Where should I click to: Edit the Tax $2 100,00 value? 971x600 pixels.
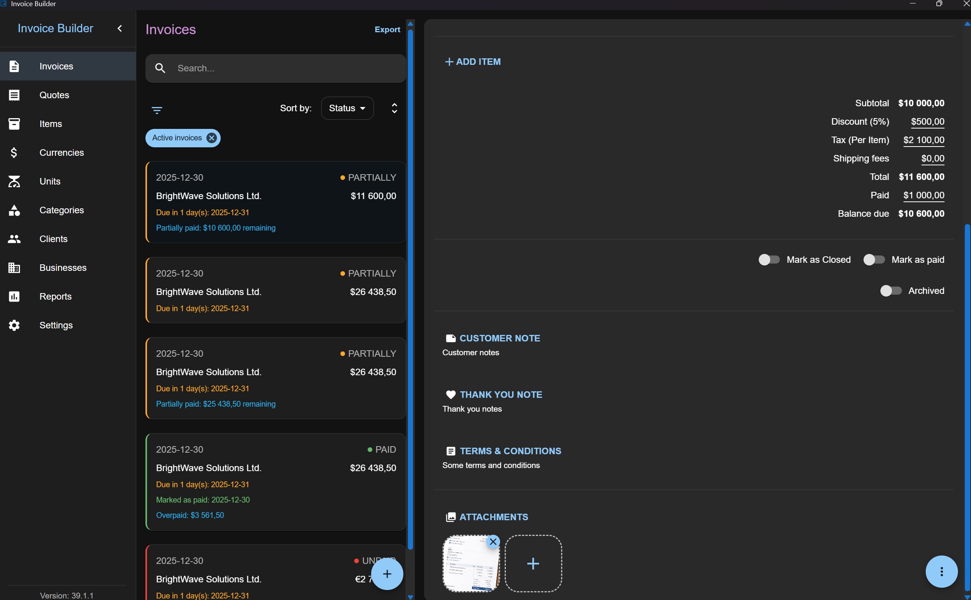[924, 140]
